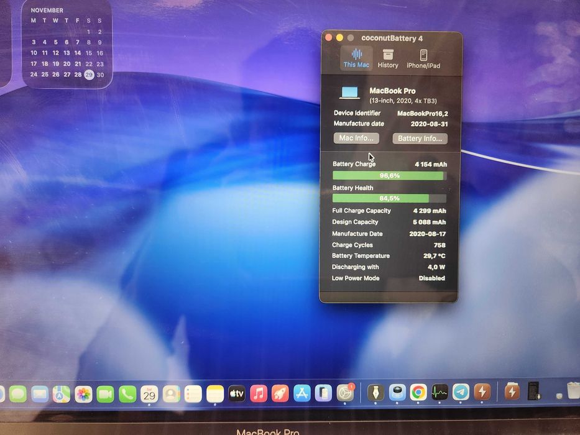Click the Battery Info... button

[420, 139]
